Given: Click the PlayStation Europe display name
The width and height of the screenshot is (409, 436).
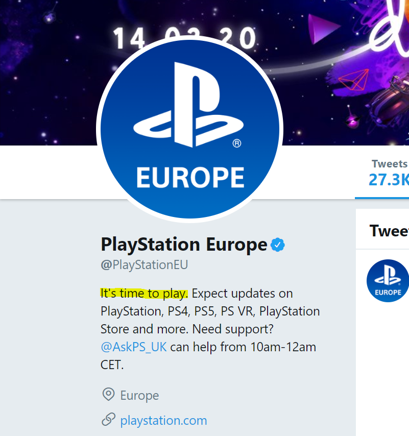Looking at the screenshot, I should [x=184, y=245].
